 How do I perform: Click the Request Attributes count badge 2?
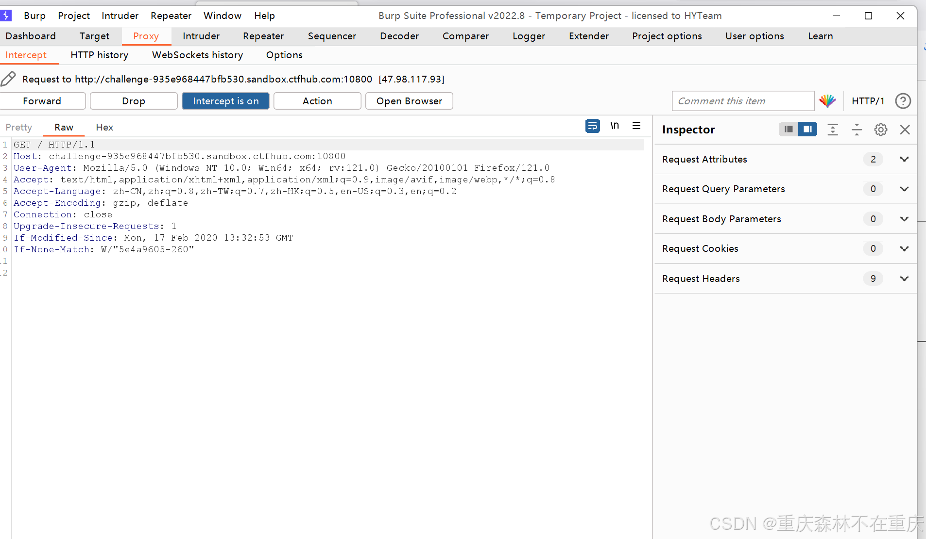click(x=873, y=159)
